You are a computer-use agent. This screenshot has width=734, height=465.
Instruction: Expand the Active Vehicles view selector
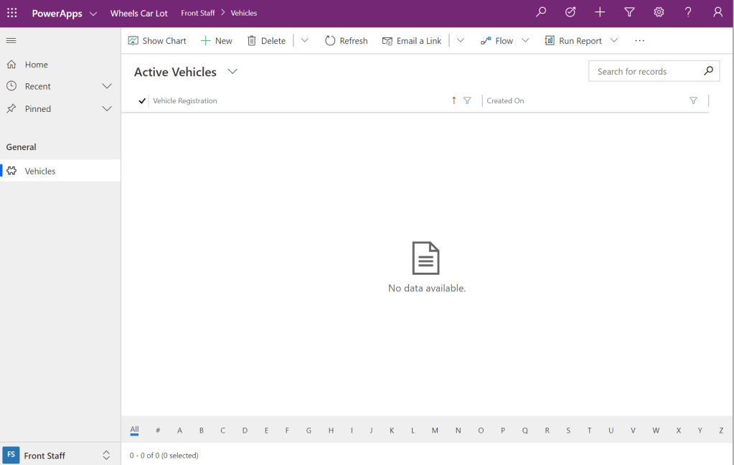pyautogui.click(x=232, y=72)
